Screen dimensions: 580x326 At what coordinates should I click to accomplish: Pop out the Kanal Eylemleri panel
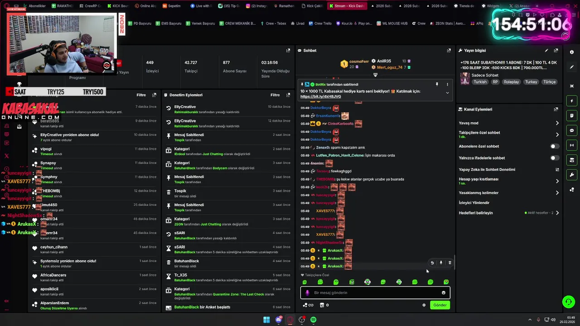tap(556, 109)
